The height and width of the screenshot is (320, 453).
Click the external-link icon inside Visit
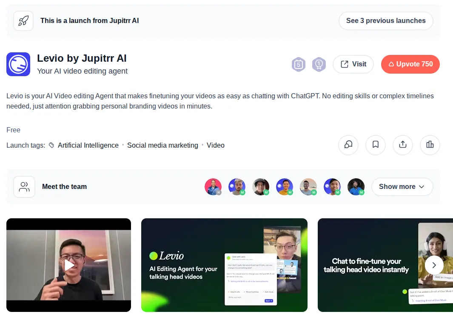tap(345, 64)
